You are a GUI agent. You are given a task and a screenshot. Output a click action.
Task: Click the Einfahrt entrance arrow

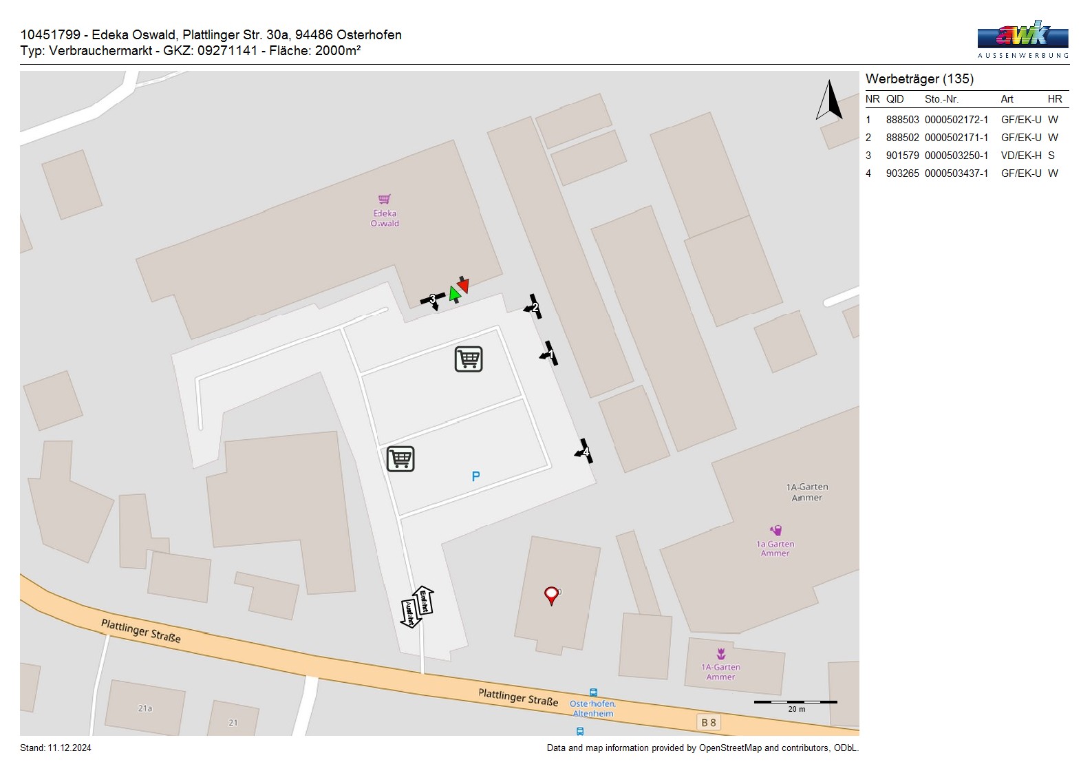[424, 601]
